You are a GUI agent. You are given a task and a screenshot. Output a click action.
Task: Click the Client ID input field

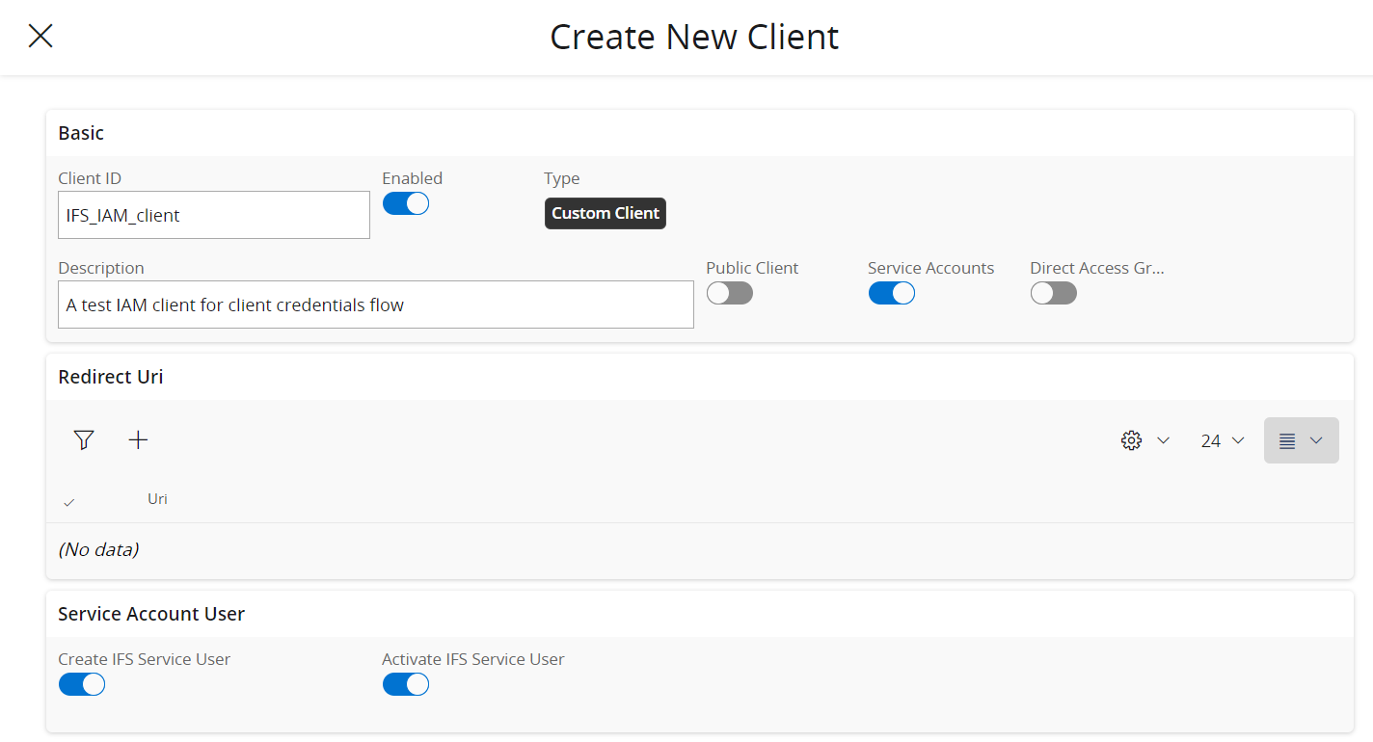[213, 214]
